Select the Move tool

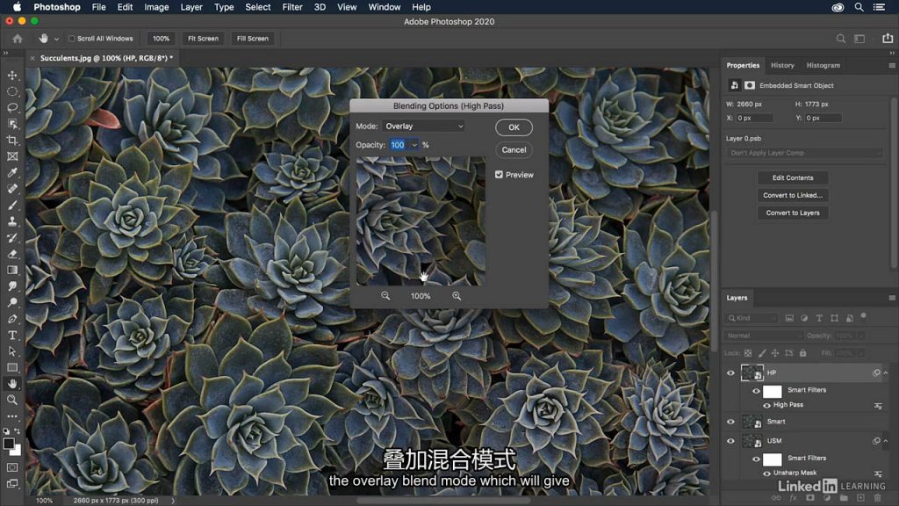(x=12, y=76)
